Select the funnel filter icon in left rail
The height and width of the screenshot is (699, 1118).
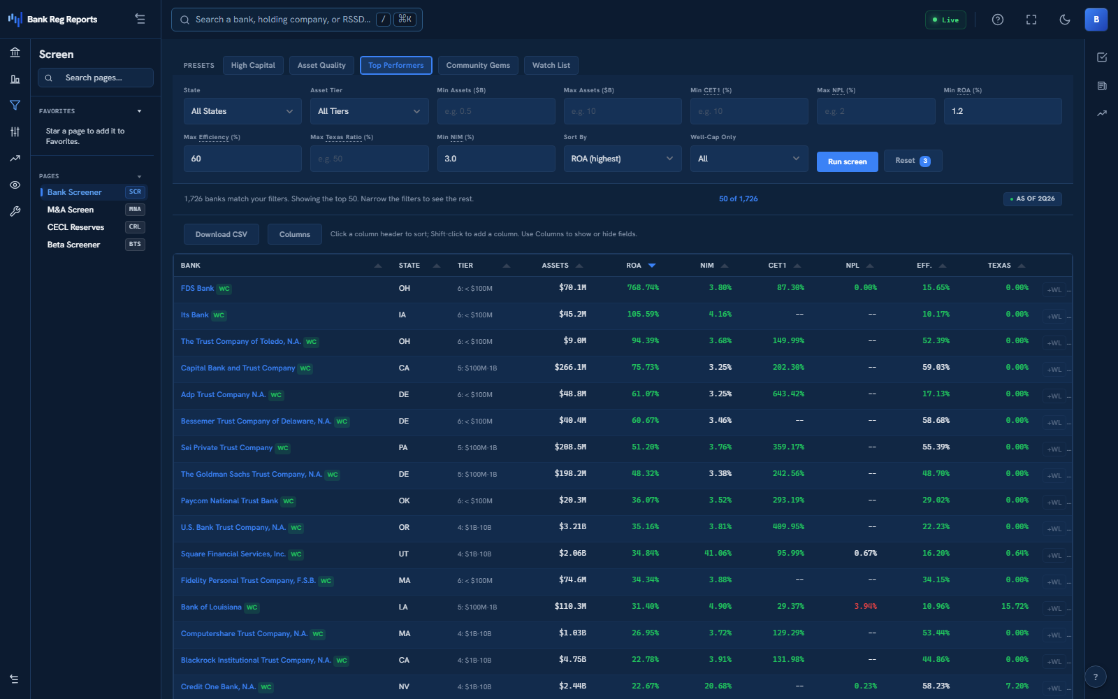[x=15, y=106]
